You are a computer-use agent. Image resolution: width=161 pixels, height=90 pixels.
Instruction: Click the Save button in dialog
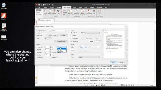[x=113, y=62]
